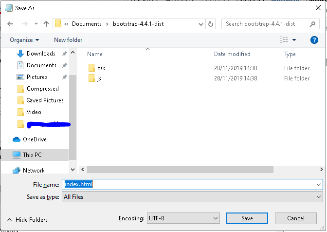Sort files by Date modified column

(232, 54)
